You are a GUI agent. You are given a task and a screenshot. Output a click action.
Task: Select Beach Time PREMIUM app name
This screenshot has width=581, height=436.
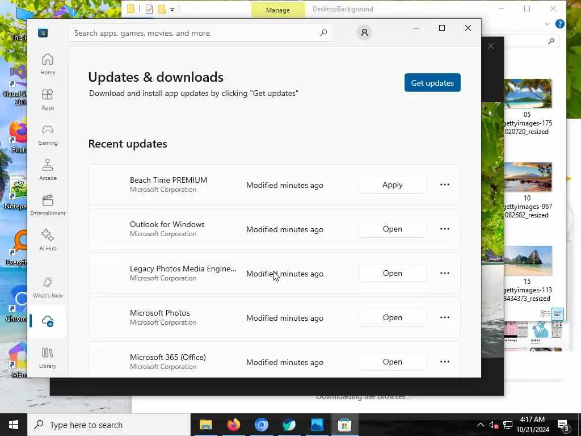click(168, 180)
